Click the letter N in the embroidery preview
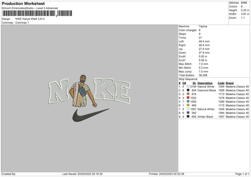This screenshot has height=177, width=251. click(59, 91)
